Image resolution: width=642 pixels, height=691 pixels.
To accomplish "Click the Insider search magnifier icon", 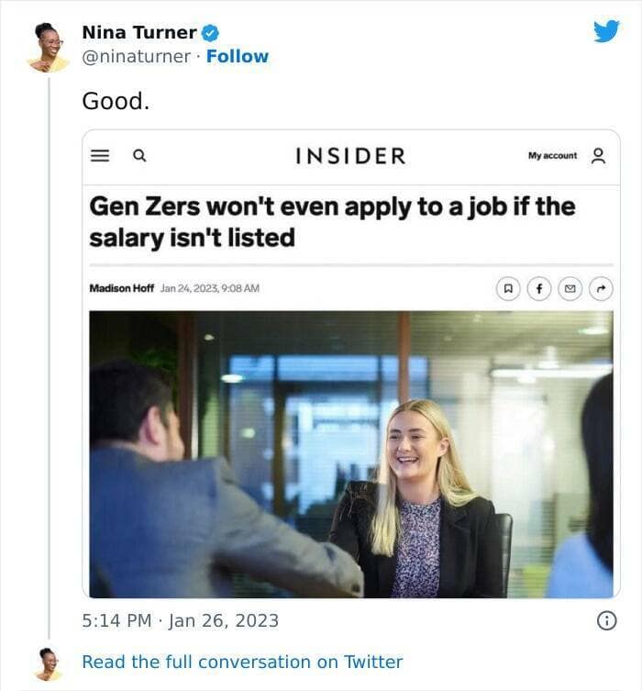I will coord(139,156).
